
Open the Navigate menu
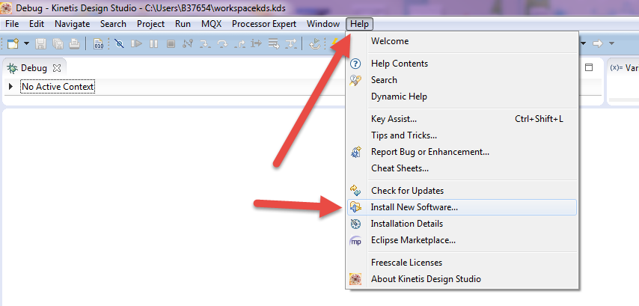(72, 24)
